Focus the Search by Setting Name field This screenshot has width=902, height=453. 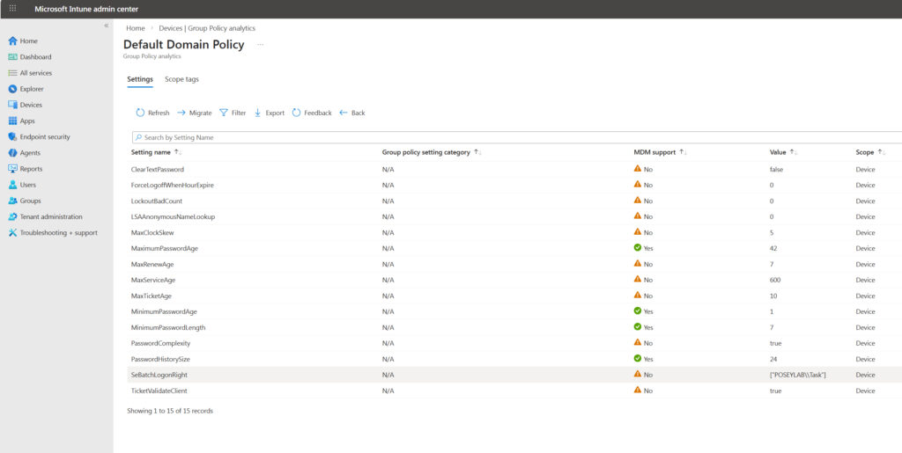point(516,138)
